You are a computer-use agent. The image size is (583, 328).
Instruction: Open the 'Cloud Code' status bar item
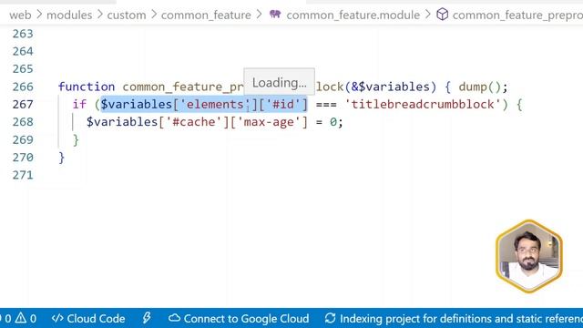click(88, 318)
